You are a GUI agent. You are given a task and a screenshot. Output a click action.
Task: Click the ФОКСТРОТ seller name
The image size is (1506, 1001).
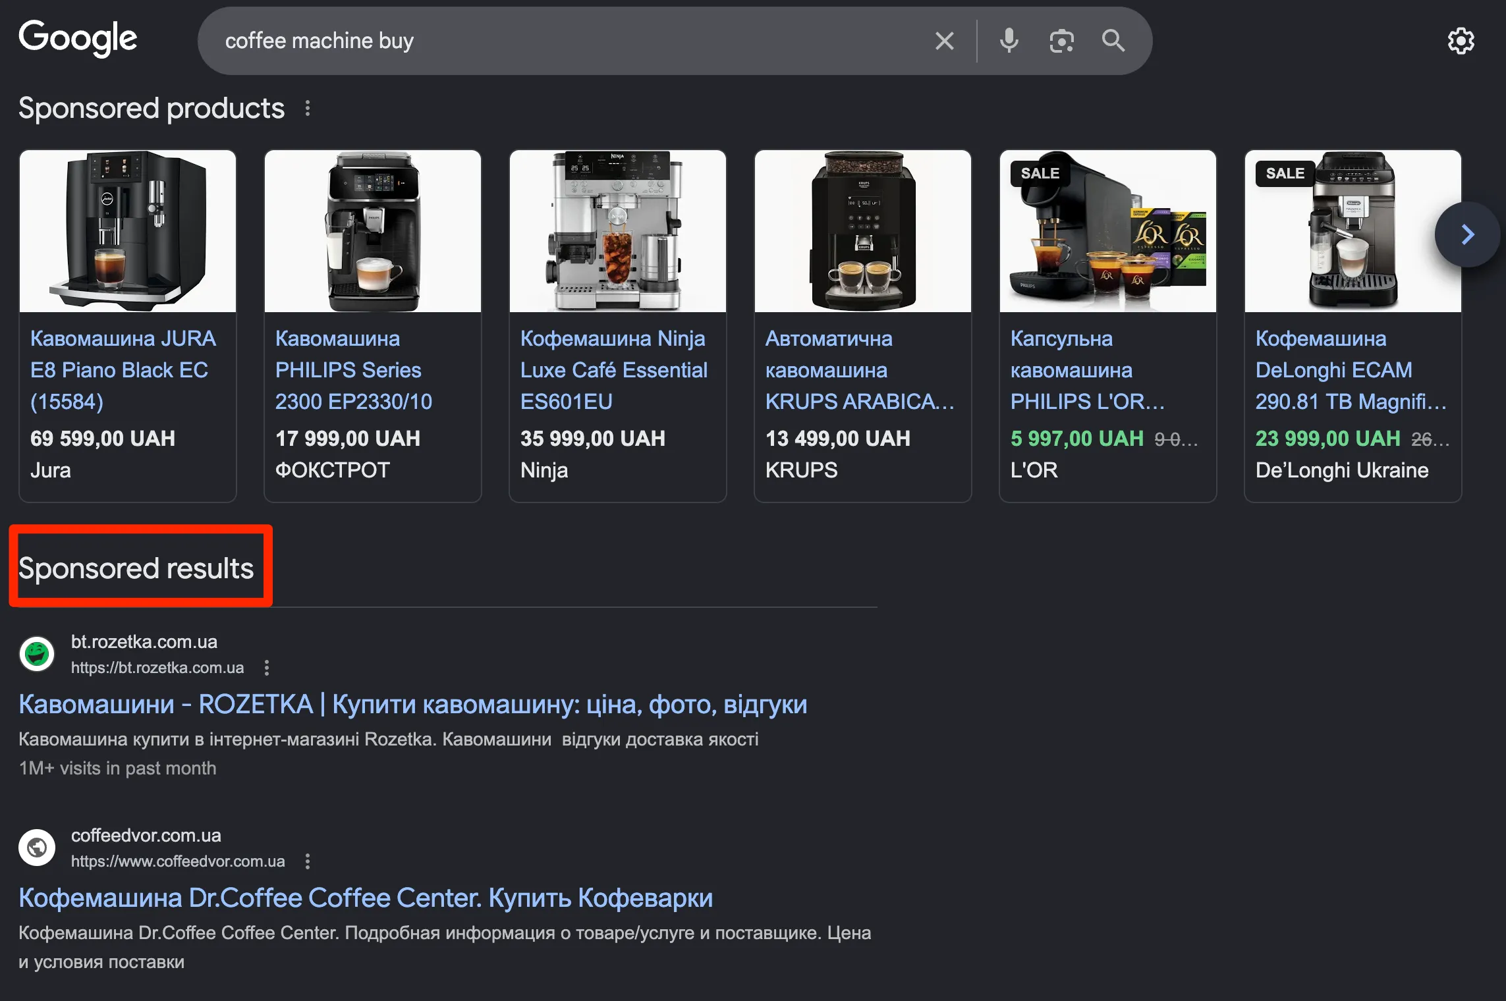pos(333,470)
